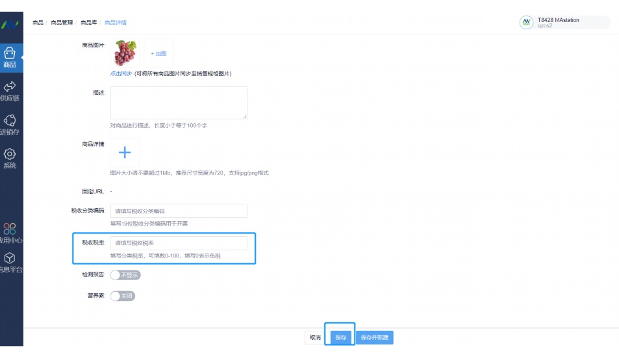The image size is (619, 358).
Task: Open the 信息平台 cube icon in sidebar
Action: click(10, 263)
